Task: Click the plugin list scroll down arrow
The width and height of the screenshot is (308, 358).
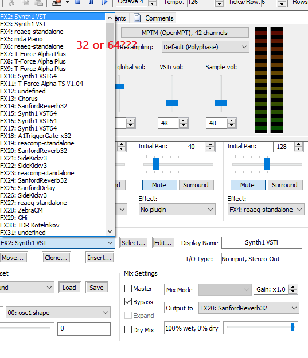Action: (x=110, y=231)
